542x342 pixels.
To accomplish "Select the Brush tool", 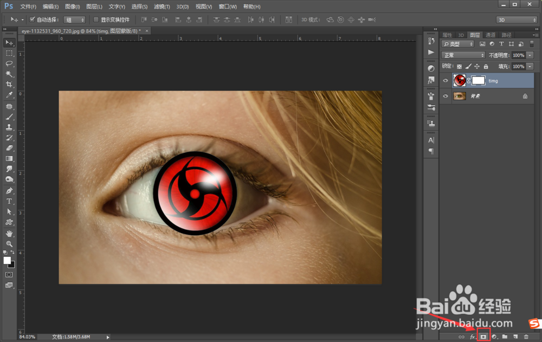I will (x=9, y=117).
